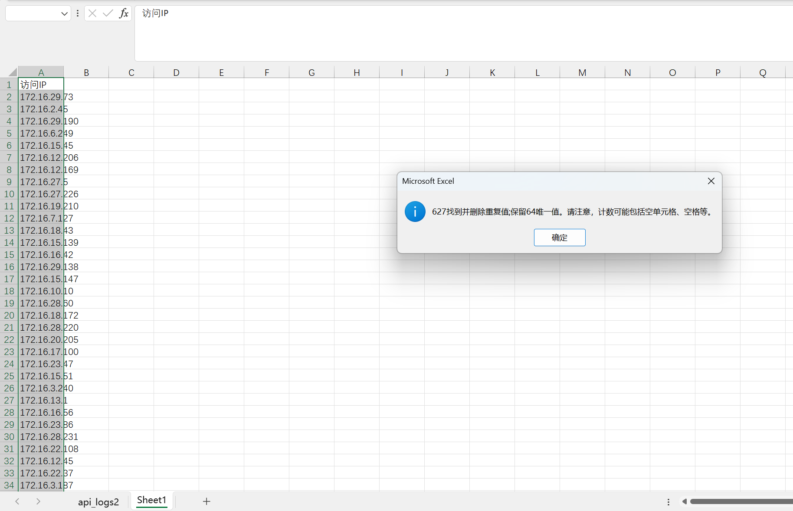This screenshot has width=793, height=511.
Task: Click the horizontal scrollbar track
Action: (742, 501)
